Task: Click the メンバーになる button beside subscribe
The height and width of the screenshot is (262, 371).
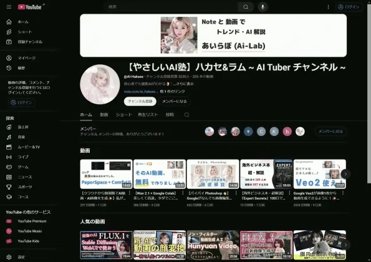Action: [x=174, y=101]
